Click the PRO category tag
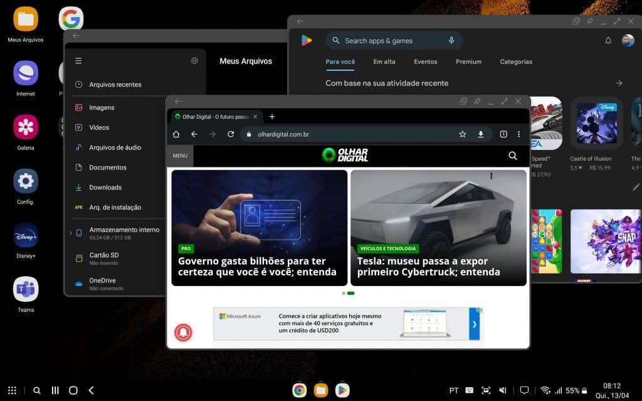642x401 pixels. coord(186,249)
